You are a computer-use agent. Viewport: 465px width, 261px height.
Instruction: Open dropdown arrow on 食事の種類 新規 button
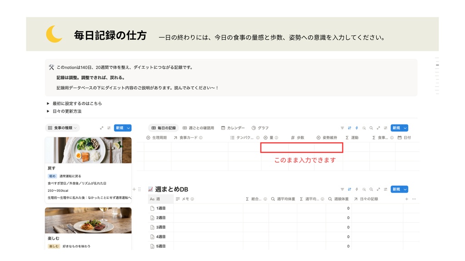(x=129, y=128)
